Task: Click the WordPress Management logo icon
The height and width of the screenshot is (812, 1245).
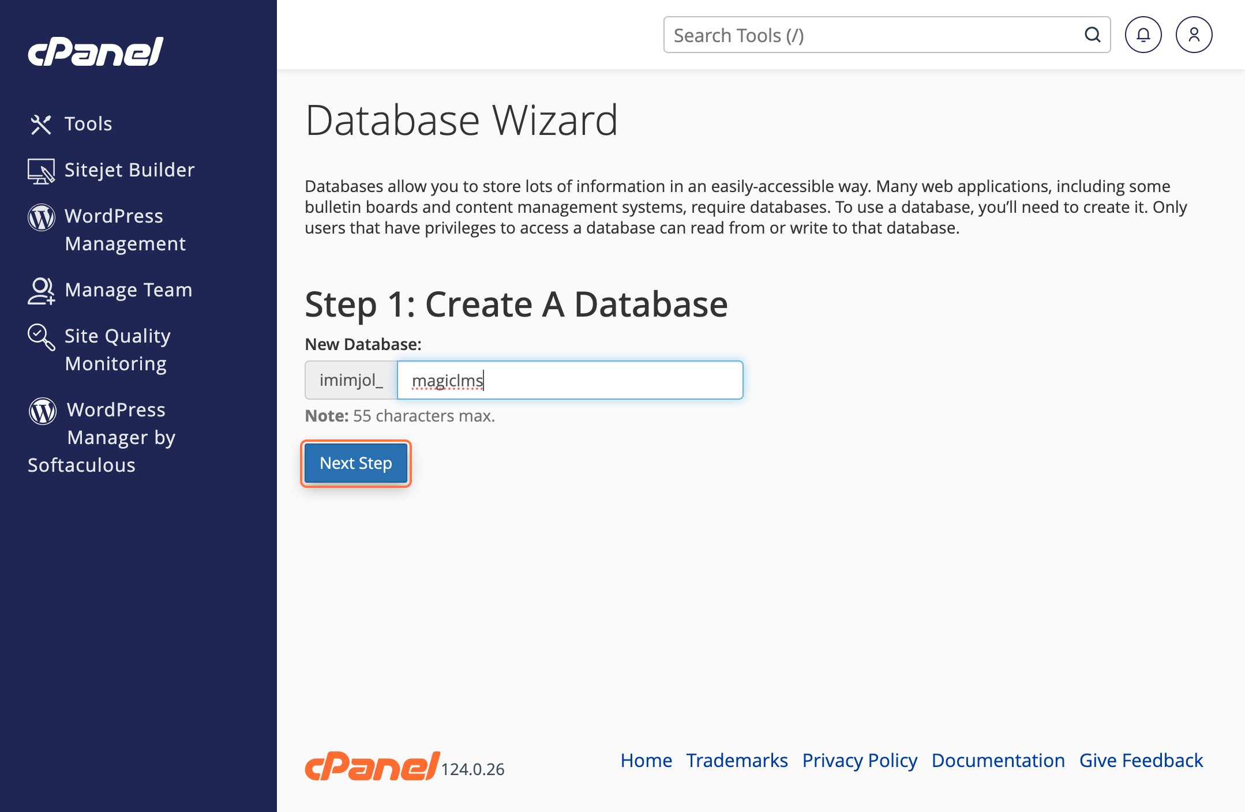Action: (42, 217)
